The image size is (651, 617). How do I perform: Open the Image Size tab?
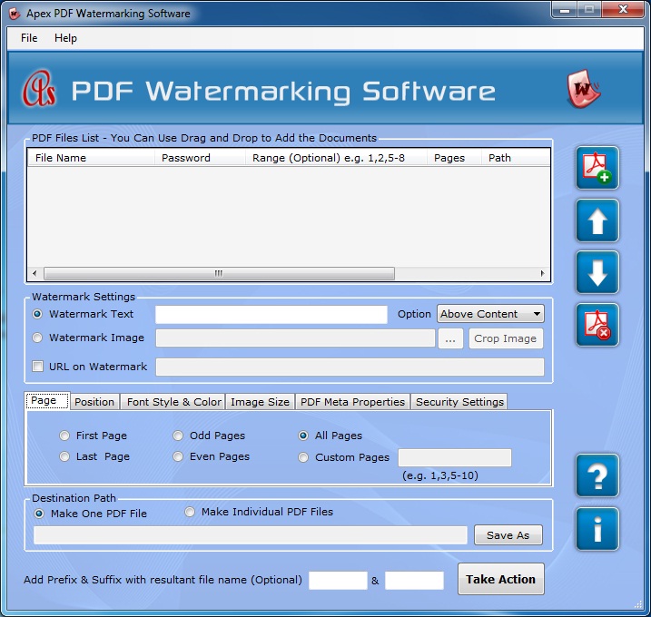(260, 402)
